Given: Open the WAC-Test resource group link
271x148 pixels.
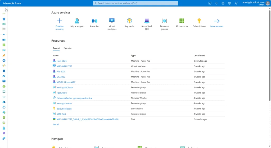Looking at the screenshot, I should (61, 114).
